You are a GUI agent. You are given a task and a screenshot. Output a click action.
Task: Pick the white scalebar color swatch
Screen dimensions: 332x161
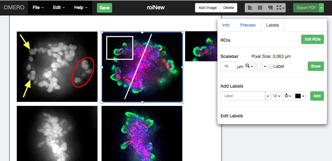pyautogui.click(x=261, y=66)
